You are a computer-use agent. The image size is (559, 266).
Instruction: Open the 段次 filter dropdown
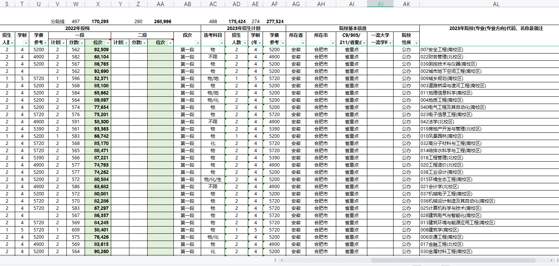pos(197,43)
